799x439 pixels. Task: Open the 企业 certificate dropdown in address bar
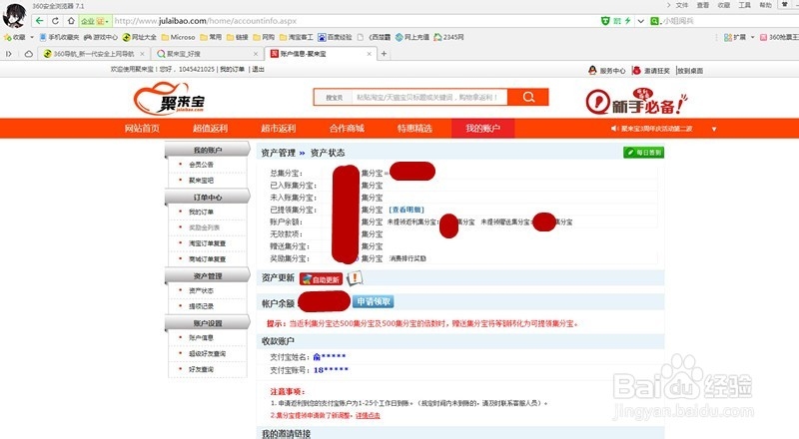(x=95, y=21)
